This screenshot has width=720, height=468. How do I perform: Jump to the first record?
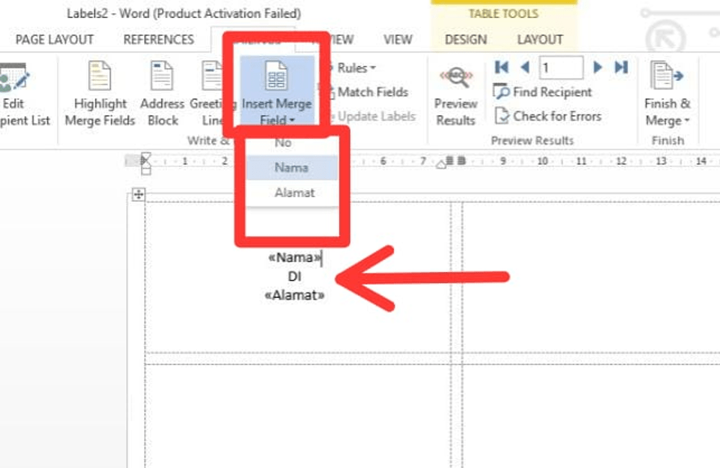click(502, 67)
